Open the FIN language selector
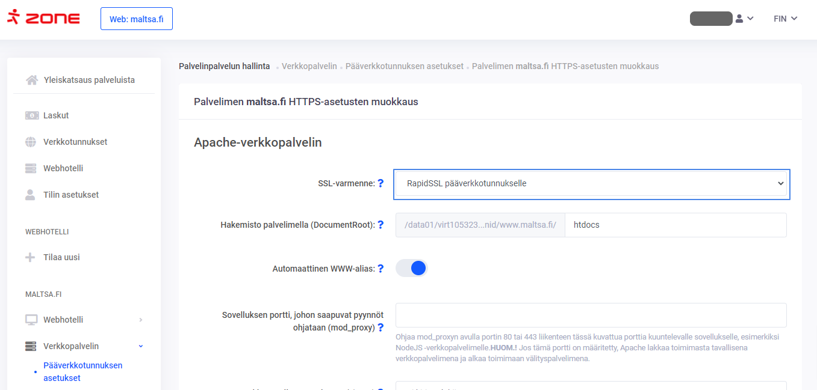The image size is (817, 390). point(785,19)
